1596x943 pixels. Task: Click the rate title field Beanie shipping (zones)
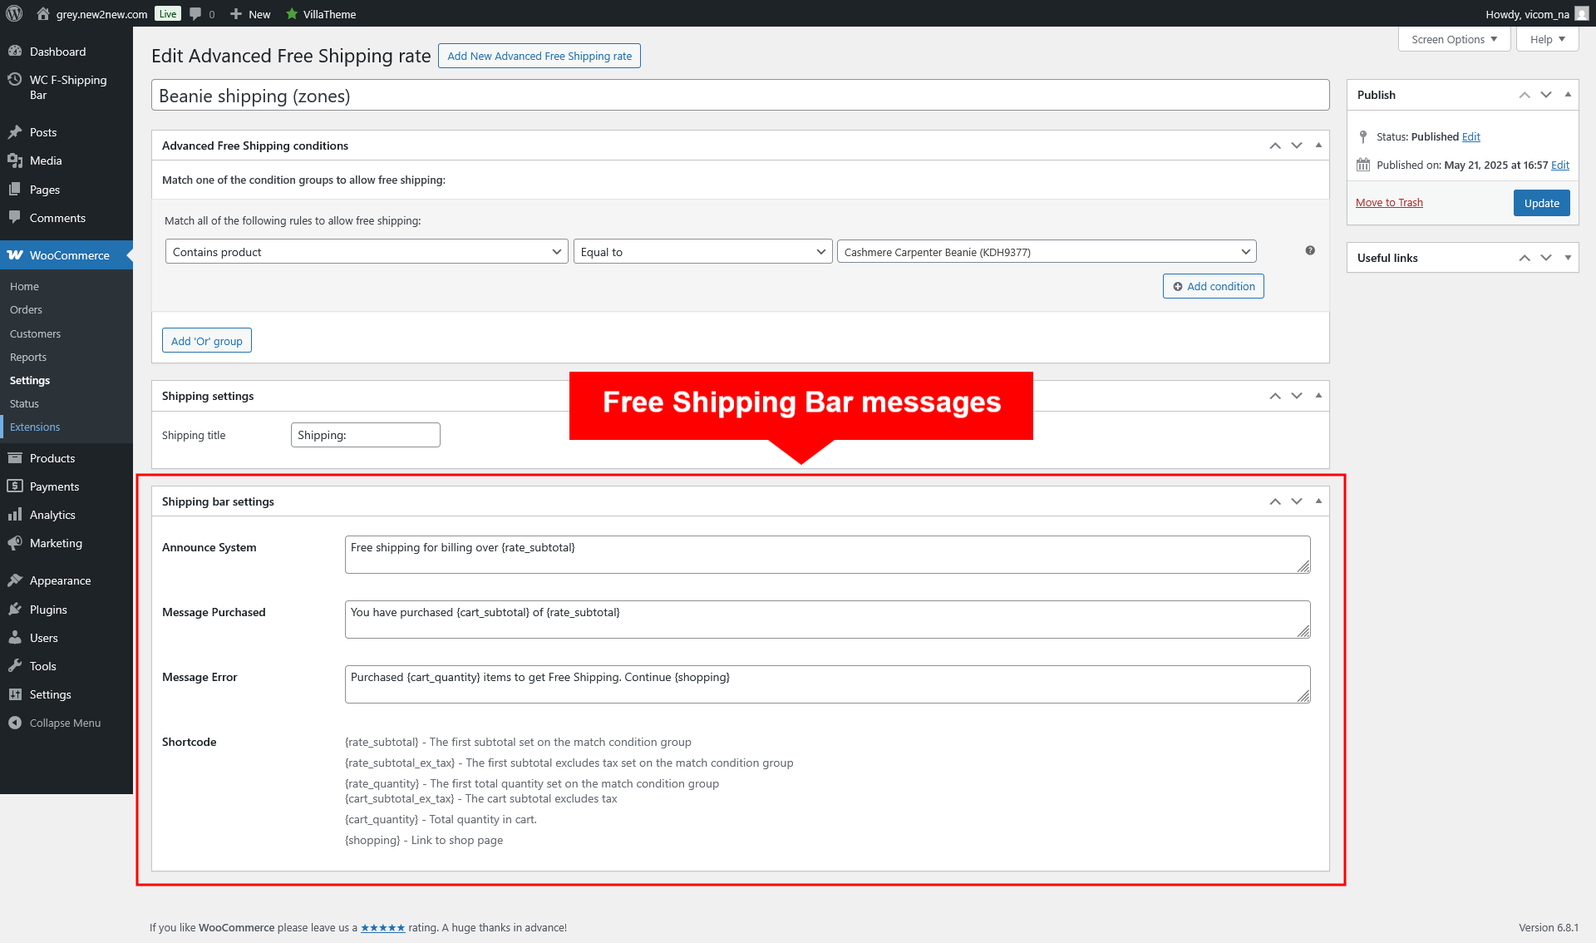click(x=740, y=96)
